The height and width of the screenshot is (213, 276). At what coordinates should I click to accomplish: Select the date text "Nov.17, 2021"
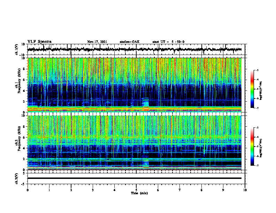pyautogui.click(x=97, y=42)
